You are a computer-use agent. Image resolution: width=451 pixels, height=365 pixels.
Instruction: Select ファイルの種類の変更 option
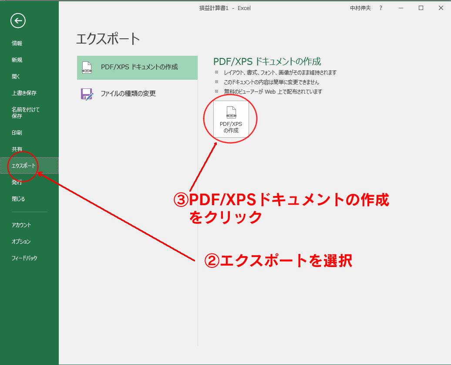click(x=137, y=93)
